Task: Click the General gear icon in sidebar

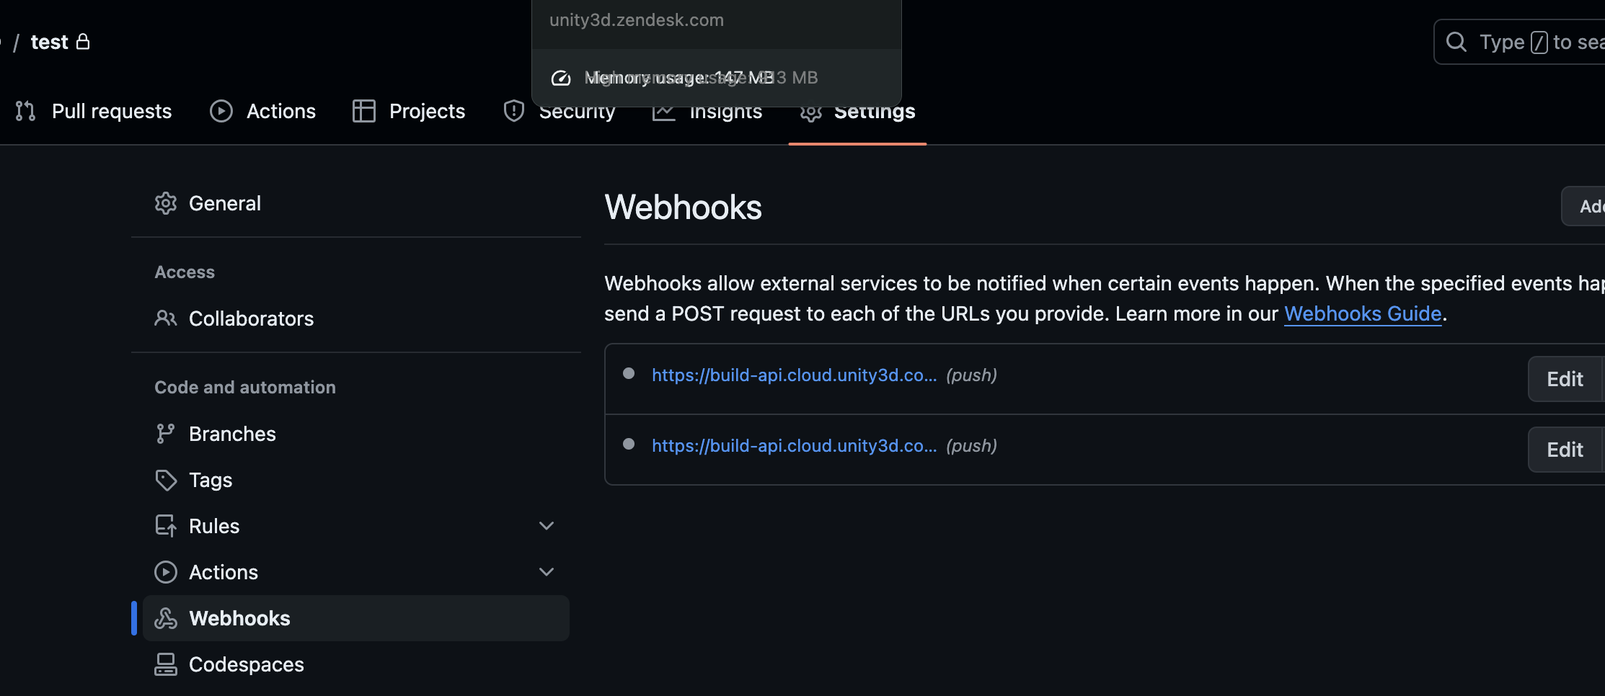Action: tap(166, 203)
